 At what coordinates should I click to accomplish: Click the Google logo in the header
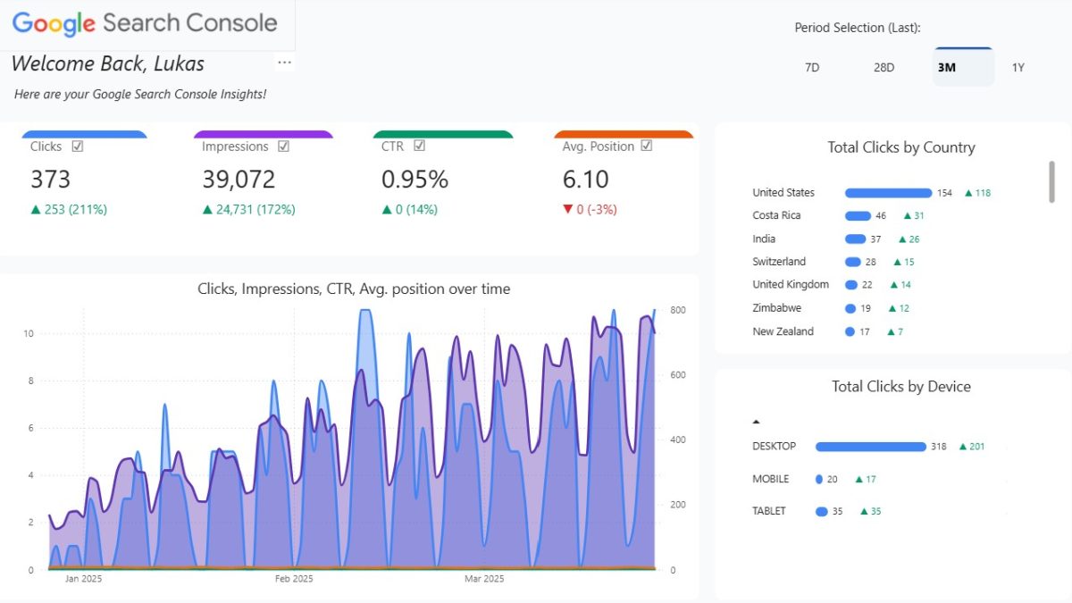(52, 23)
